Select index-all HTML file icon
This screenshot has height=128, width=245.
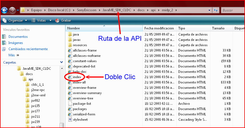70,82
